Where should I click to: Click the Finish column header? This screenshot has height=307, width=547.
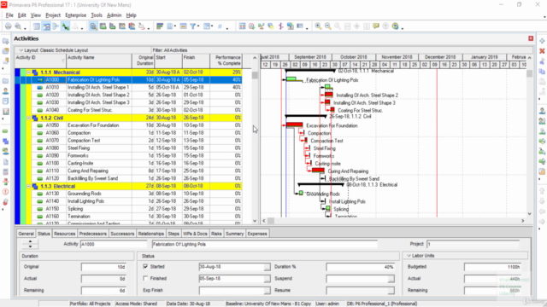pos(196,61)
